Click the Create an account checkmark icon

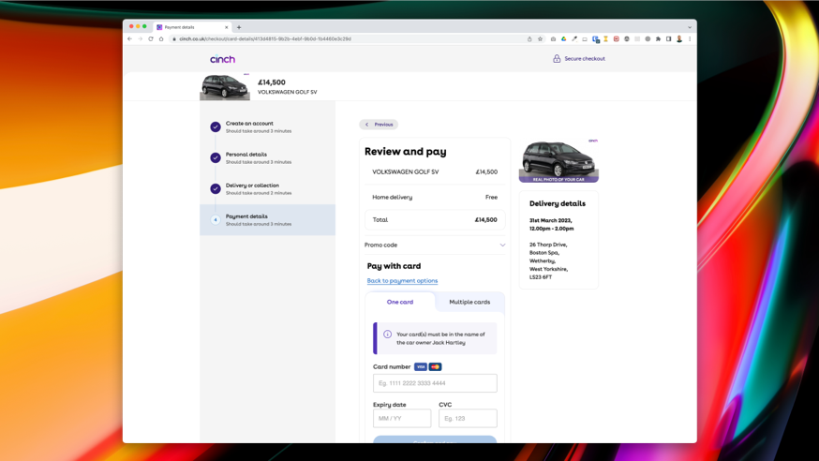coord(216,126)
